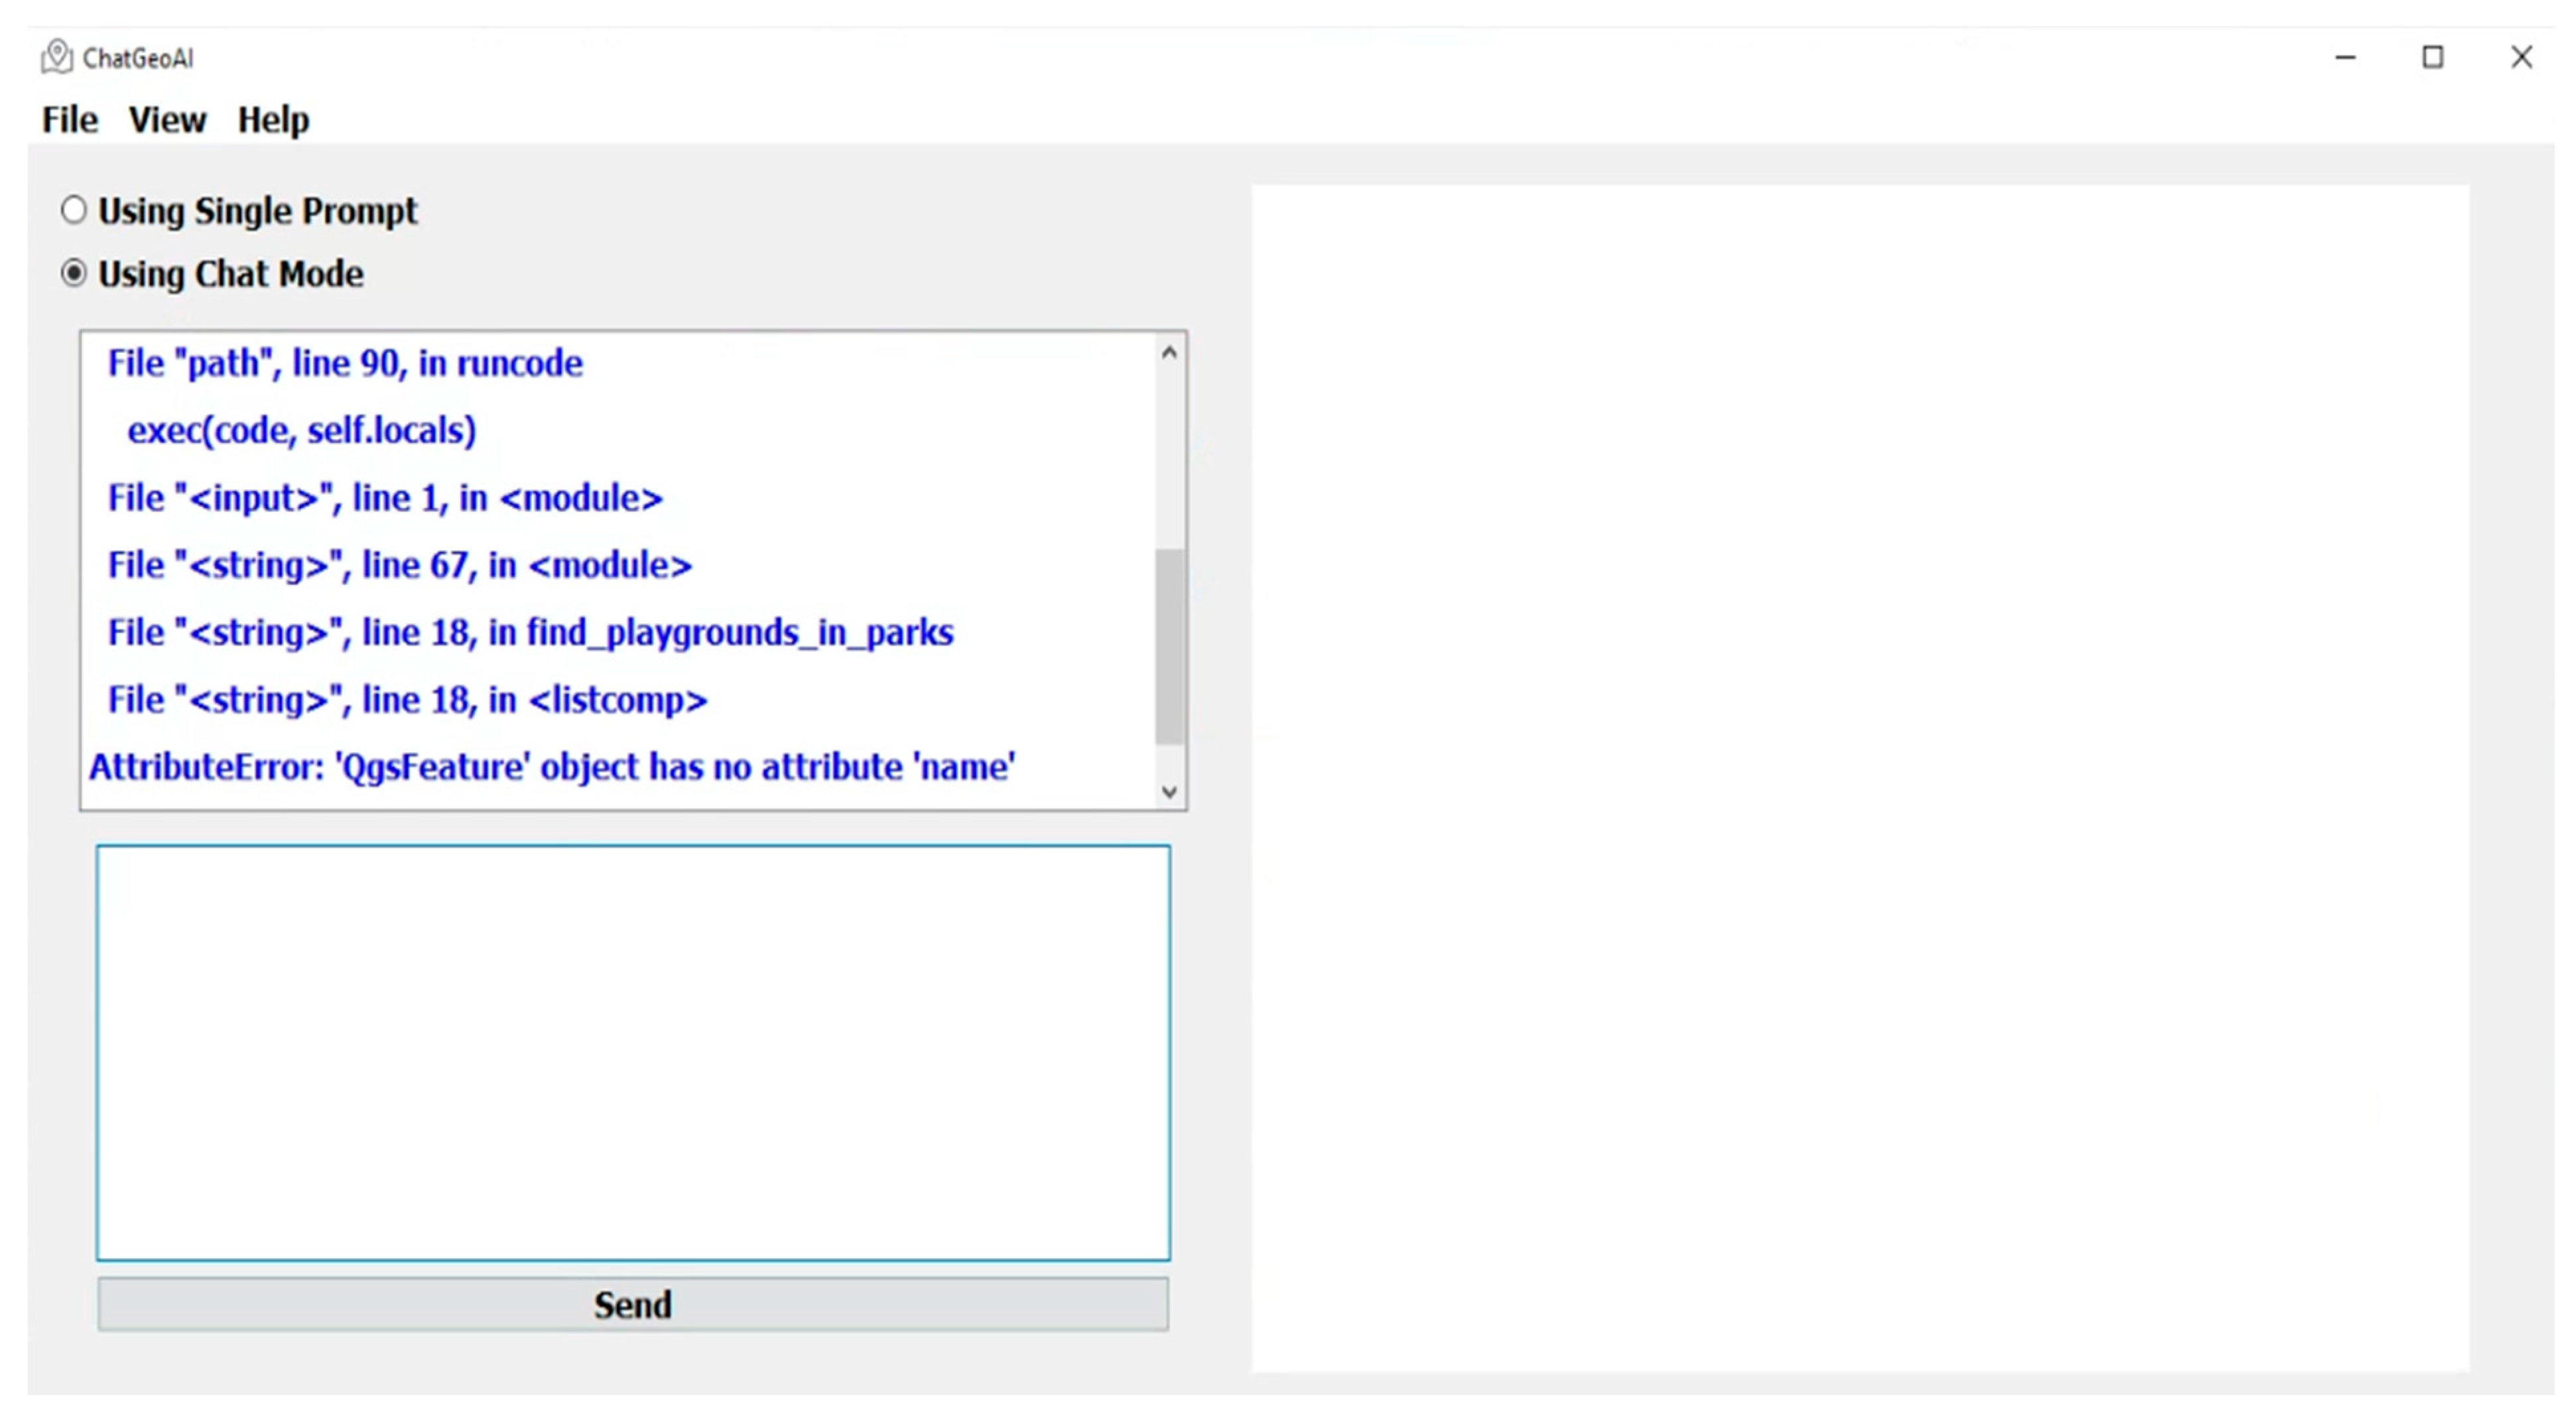
Task: Click the find_playgrounds_in_parks traceback line
Action: (530, 632)
